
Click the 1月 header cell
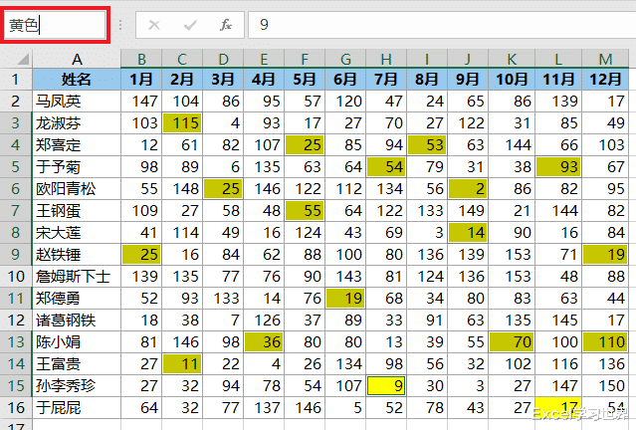pyautogui.click(x=141, y=79)
